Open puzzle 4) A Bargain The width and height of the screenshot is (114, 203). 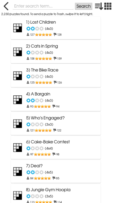[x=56, y=100]
